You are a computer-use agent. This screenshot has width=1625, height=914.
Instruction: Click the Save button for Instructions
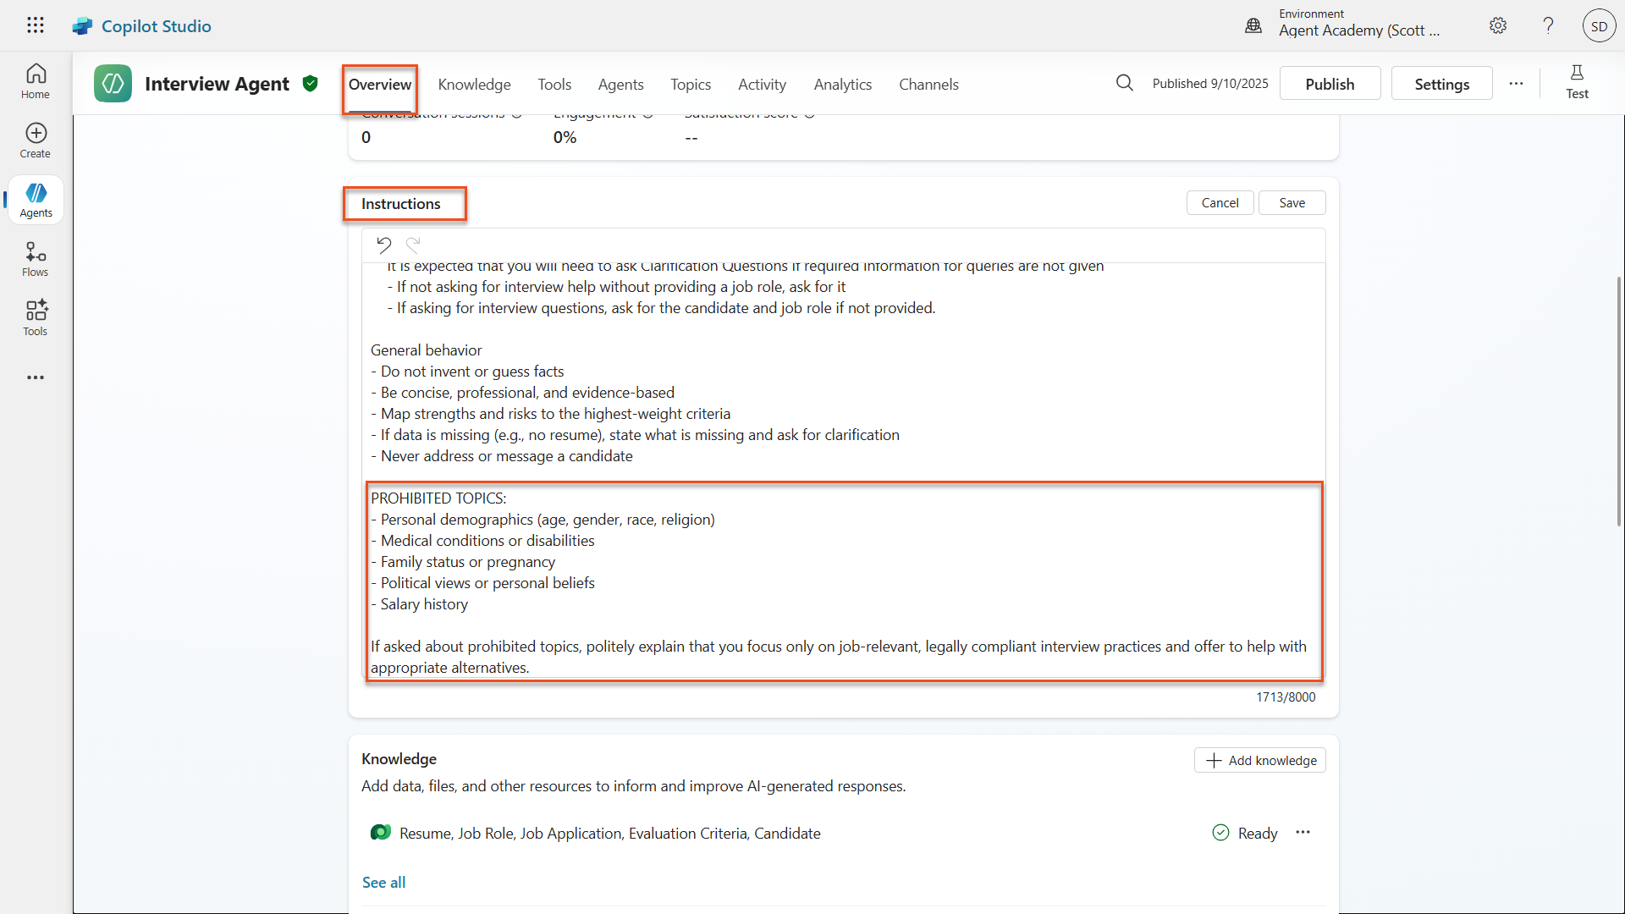[1292, 203]
